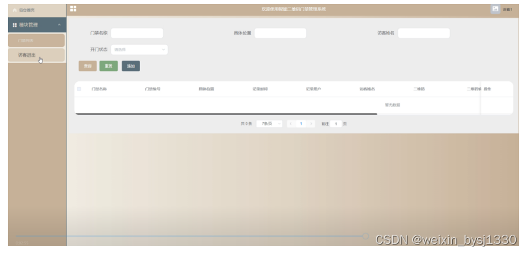Image resolution: width=527 pixels, height=253 pixels.
Task: Click the 操作 column header
Action: (487, 89)
